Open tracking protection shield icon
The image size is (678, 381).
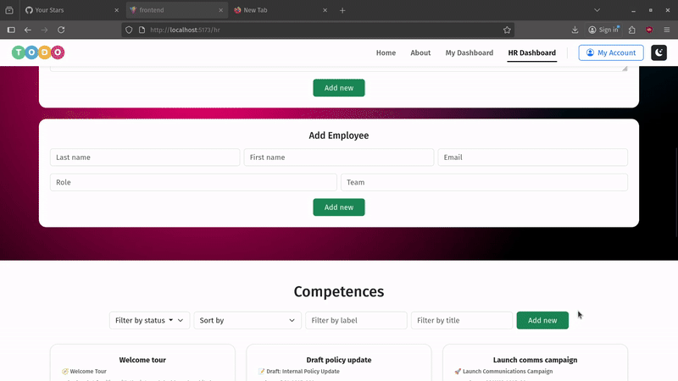click(x=129, y=30)
